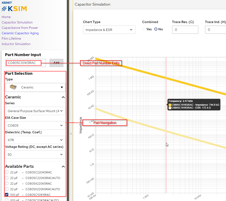This screenshot has width=226, height=201.
Task: Click the Trace Ind. input field
Action: 215,30
